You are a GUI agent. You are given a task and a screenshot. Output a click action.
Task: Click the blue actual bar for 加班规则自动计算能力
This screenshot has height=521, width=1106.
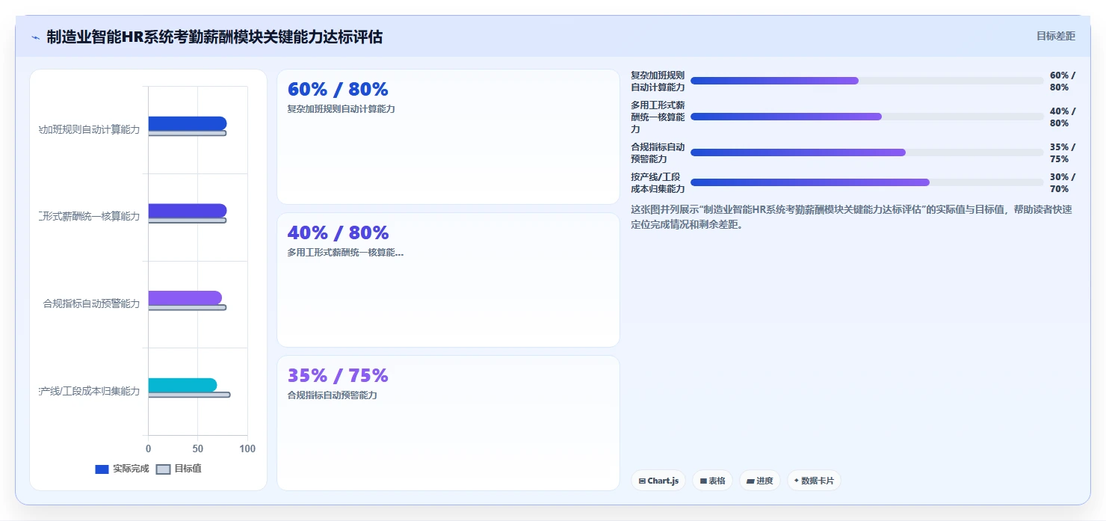tap(187, 123)
